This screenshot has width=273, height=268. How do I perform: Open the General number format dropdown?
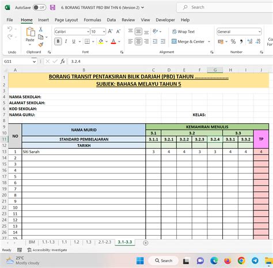click(259, 32)
